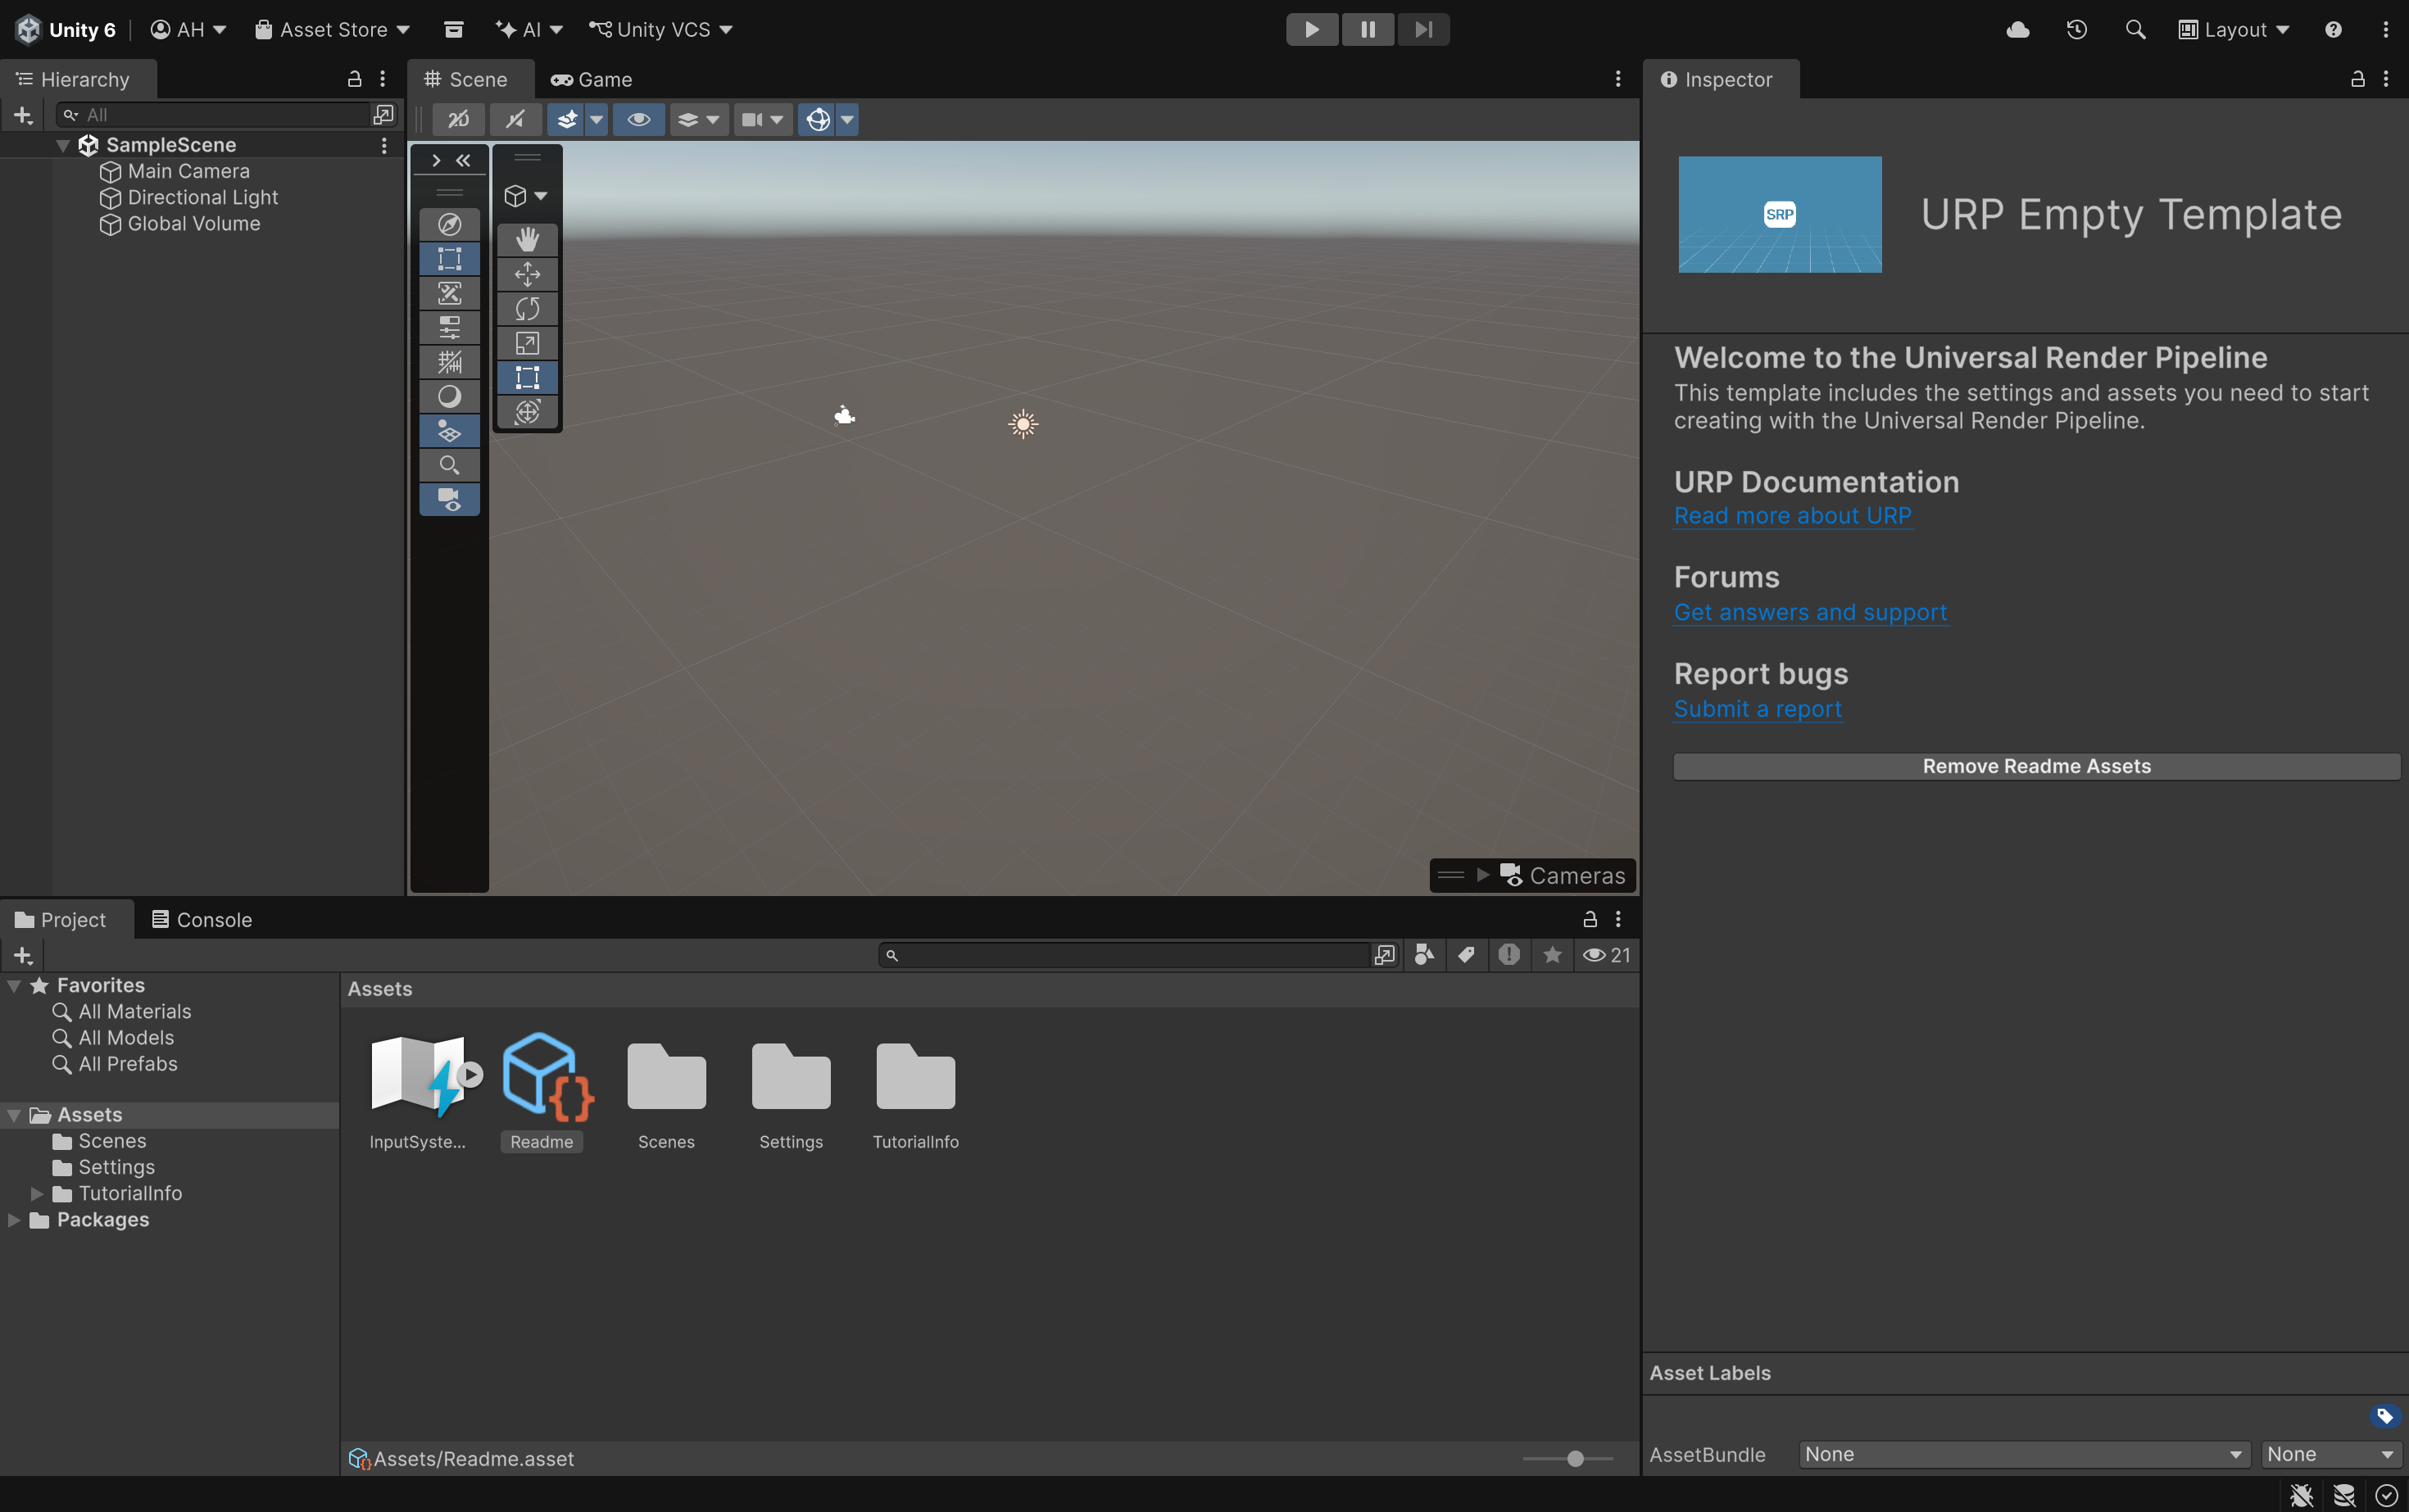The width and height of the screenshot is (2409, 1512).
Task: Toggle scene visibility eye in Scene toolbar
Action: (x=639, y=120)
